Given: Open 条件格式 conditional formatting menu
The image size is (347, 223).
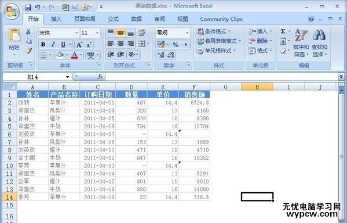Looking at the screenshot, I should pyautogui.click(x=214, y=31).
